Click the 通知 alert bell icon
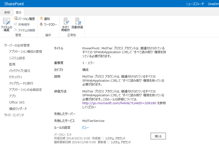This screenshot has height=154, width=219. tap(41, 18)
